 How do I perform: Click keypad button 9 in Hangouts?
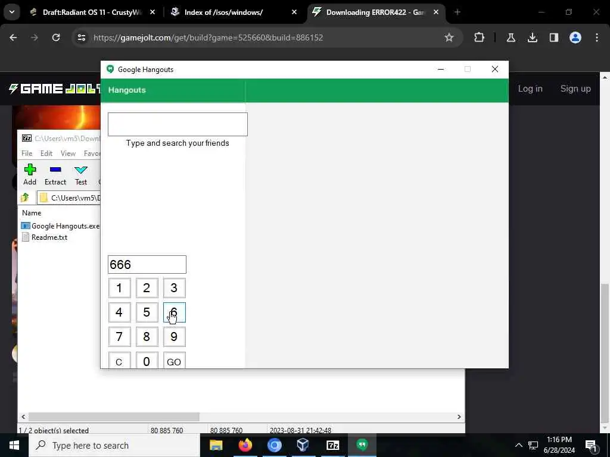click(175, 337)
